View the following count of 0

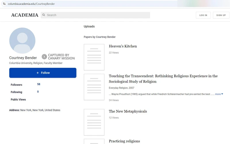click(38, 92)
